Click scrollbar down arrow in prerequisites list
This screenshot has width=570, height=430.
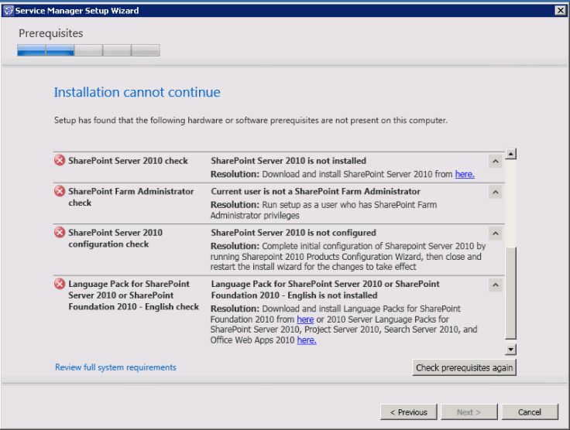pyautogui.click(x=510, y=349)
